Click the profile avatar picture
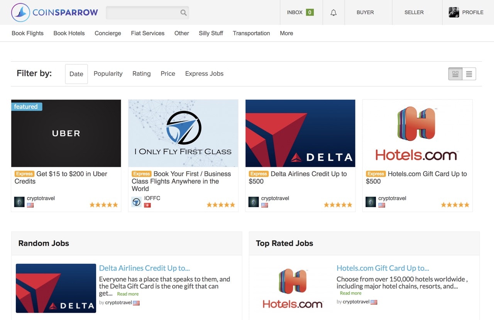Viewport: 494px width, 320px height. [x=454, y=12]
